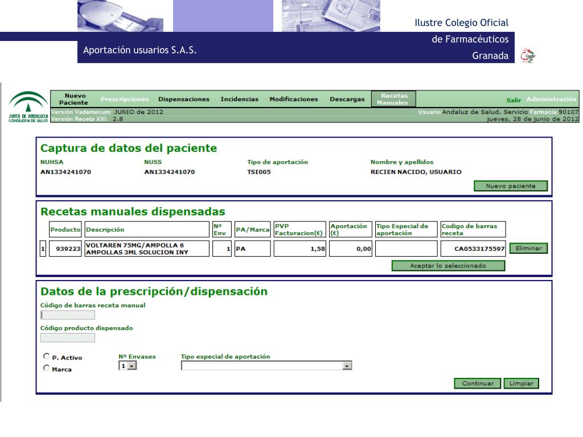Click Versión Vademecum JUNIO de 2012

[x=107, y=112]
